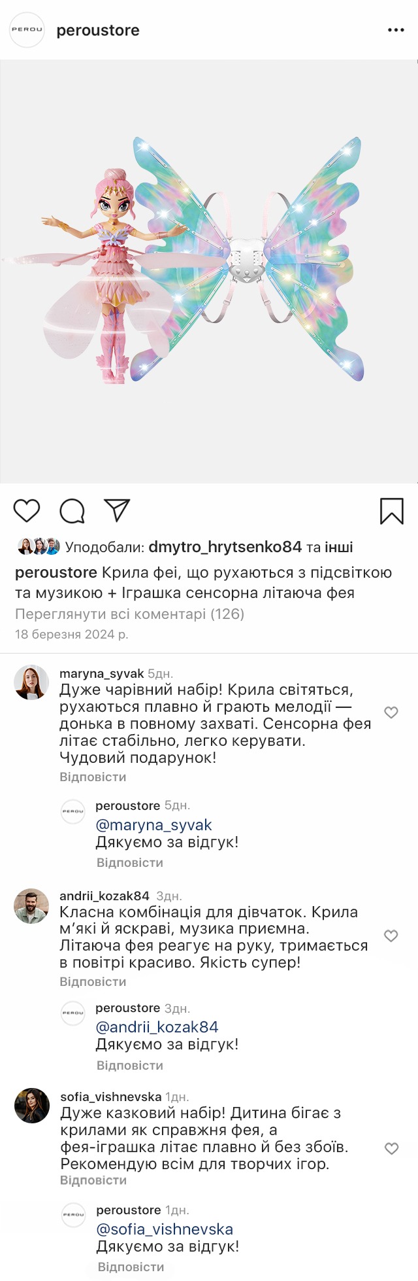Image resolution: width=418 pixels, height=1281 pixels.
Task: Open the three-dot more options menu
Action: pos(396,30)
